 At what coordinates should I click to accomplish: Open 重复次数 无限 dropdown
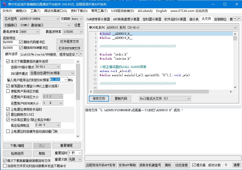(75, 159)
